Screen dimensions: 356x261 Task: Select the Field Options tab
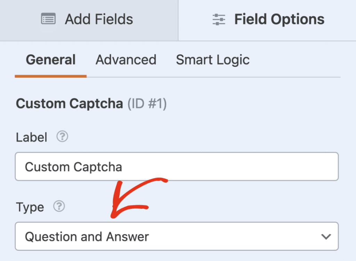click(268, 19)
